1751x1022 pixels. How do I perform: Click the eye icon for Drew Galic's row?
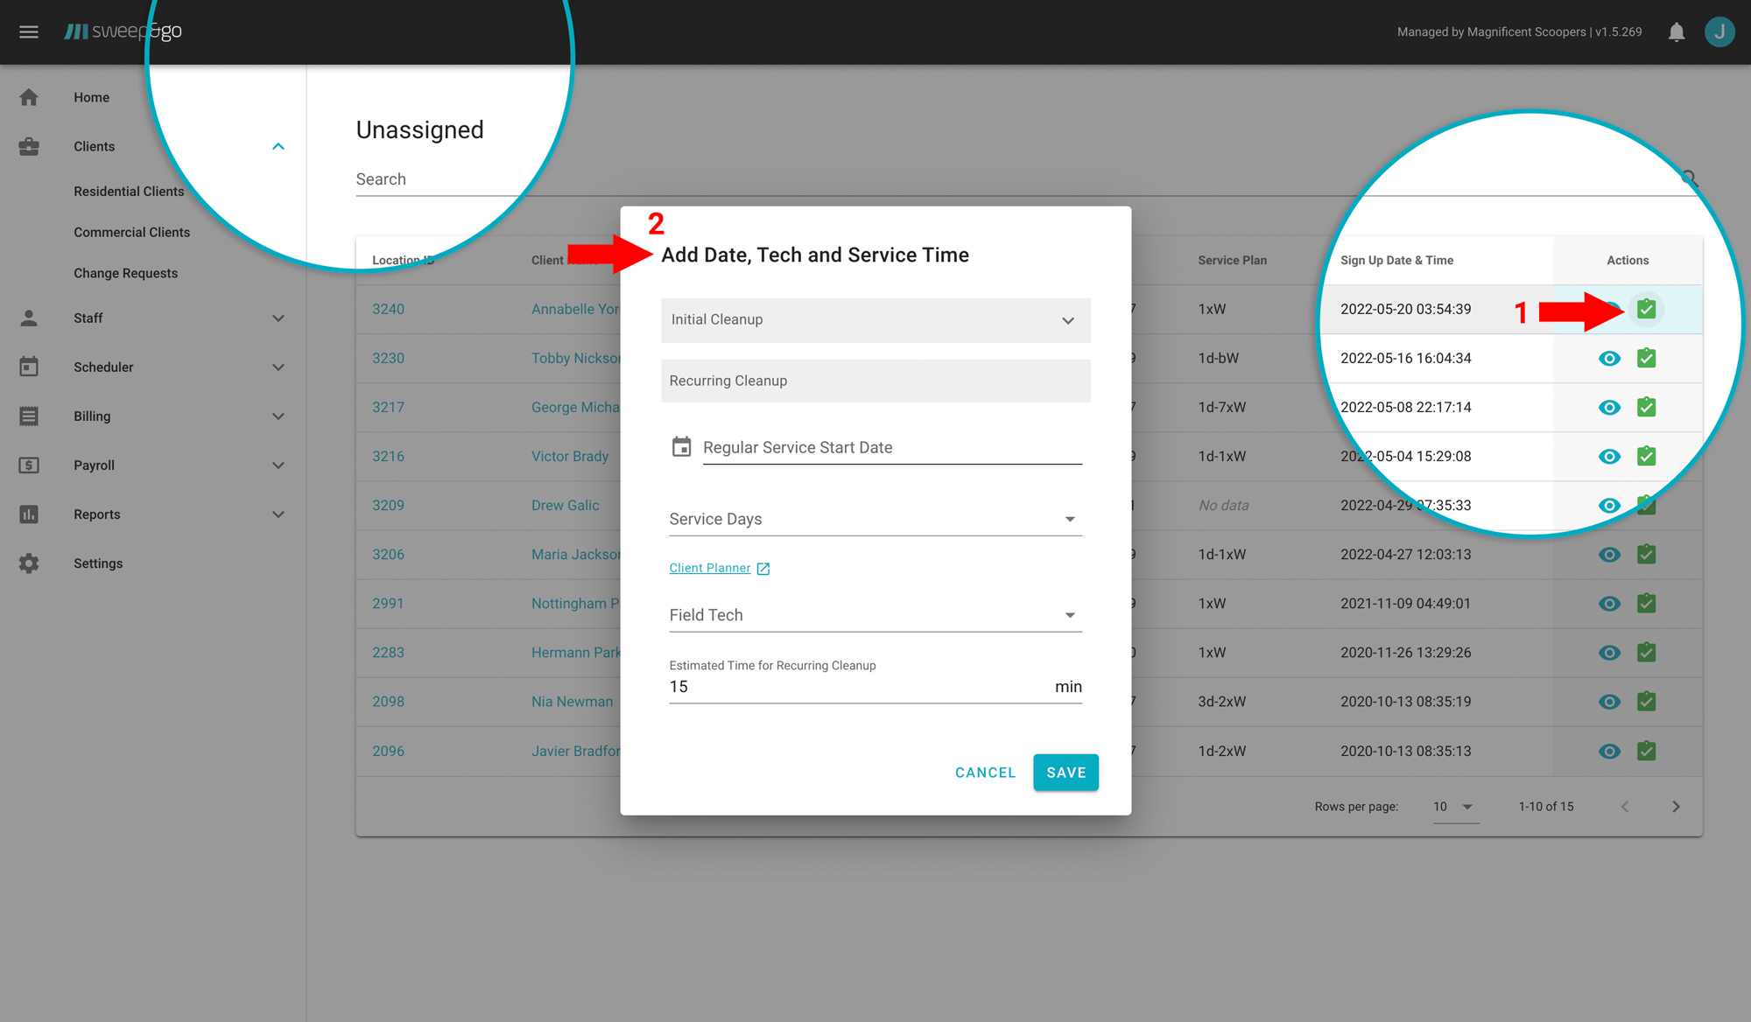tap(1609, 505)
